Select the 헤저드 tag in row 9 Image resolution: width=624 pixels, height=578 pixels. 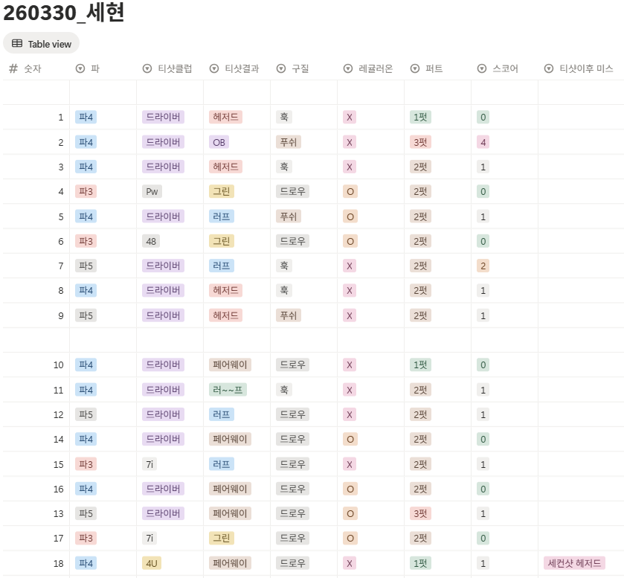tap(225, 315)
